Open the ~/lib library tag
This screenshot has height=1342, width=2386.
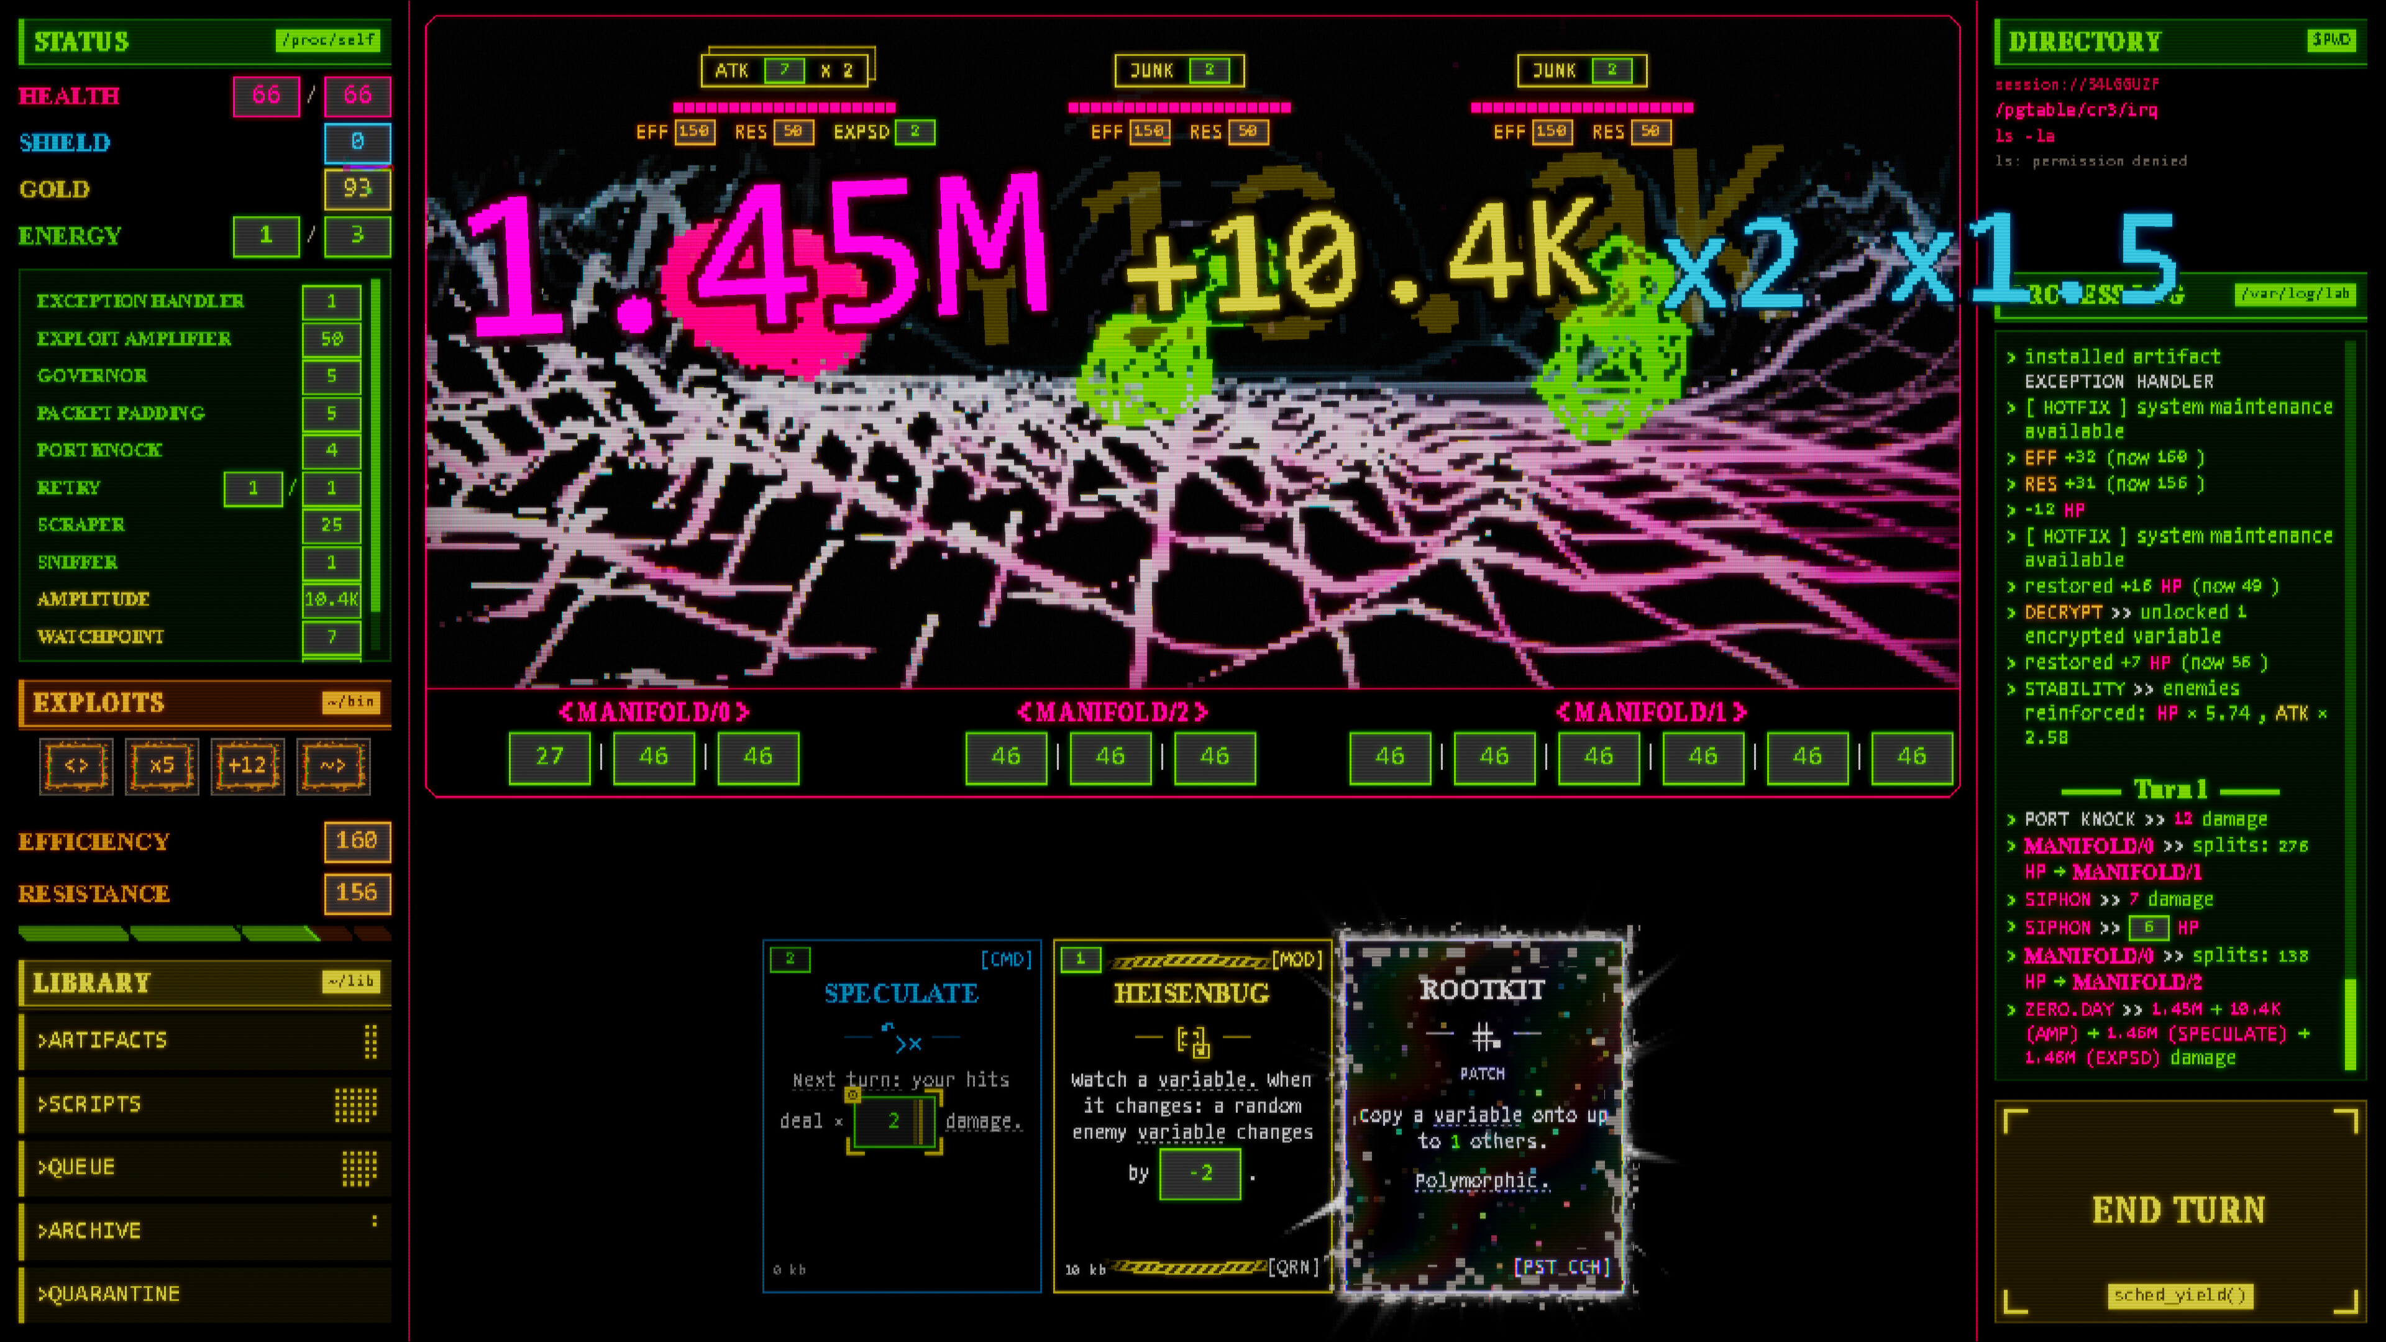(351, 981)
